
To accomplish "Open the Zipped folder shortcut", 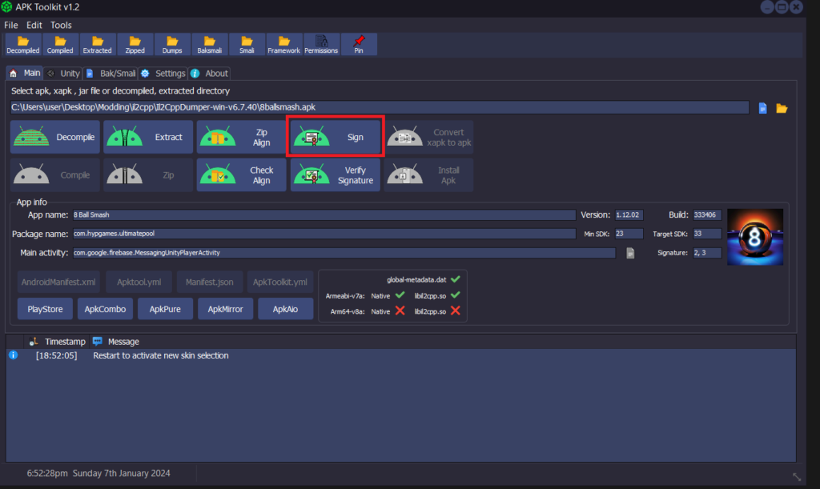I will pos(135,45).
